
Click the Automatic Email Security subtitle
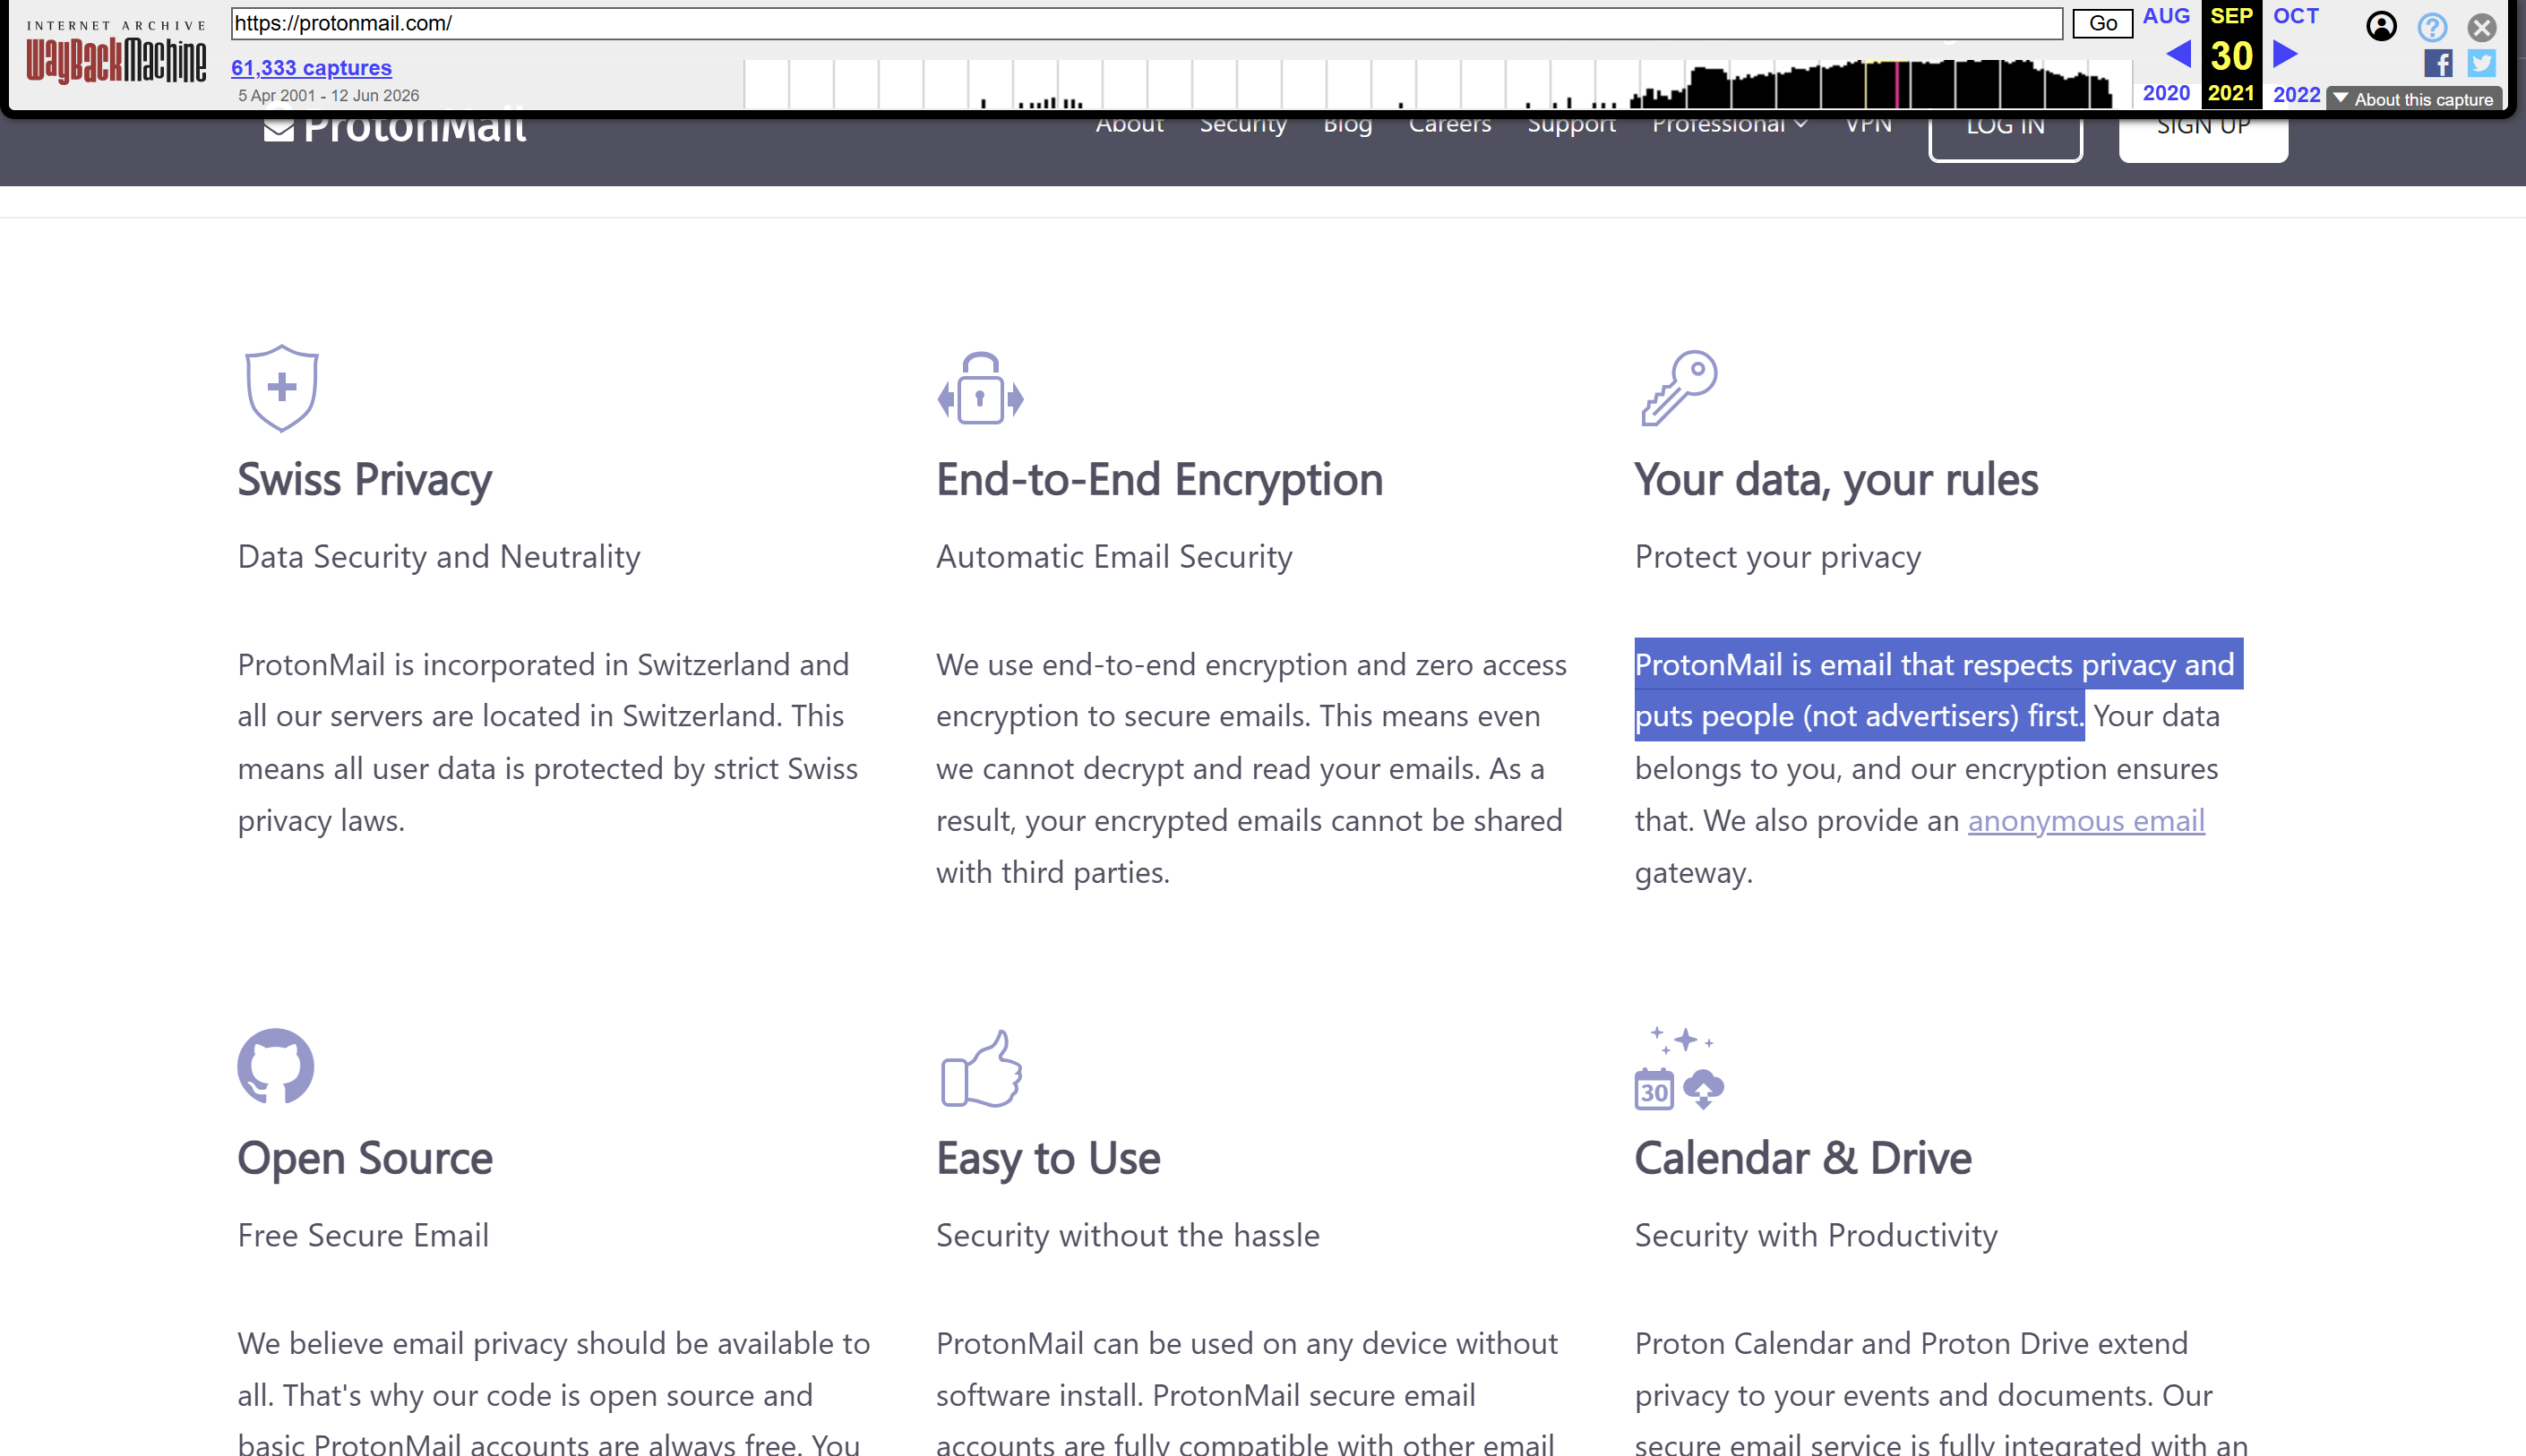1114,556
